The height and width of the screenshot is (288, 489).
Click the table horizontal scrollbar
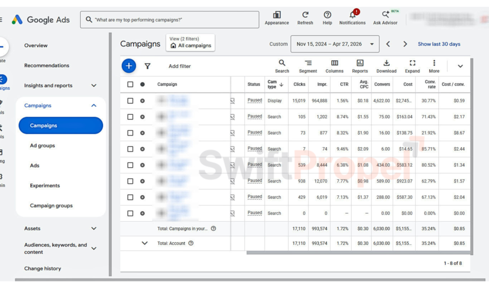pyautogui.click(x=358, y=253)
